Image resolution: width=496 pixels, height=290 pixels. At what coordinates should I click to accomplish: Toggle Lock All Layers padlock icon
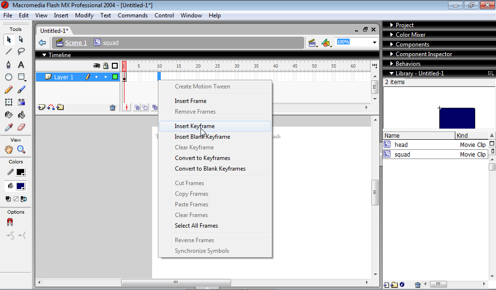106,66
